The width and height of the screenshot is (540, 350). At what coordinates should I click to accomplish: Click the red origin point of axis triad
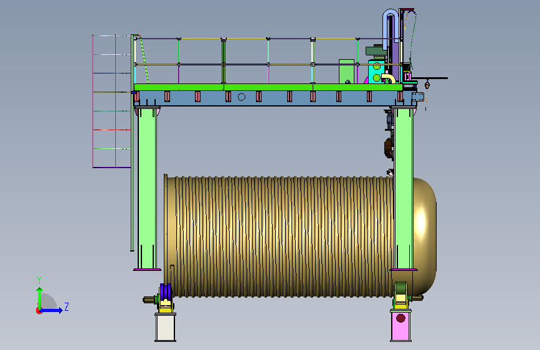(39, 311)
